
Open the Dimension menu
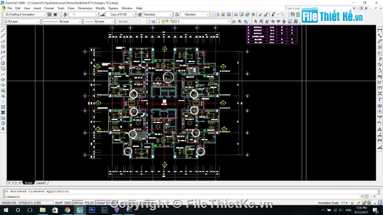[x=85, y=8]
